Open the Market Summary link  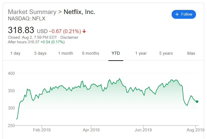tap(32, 12)
